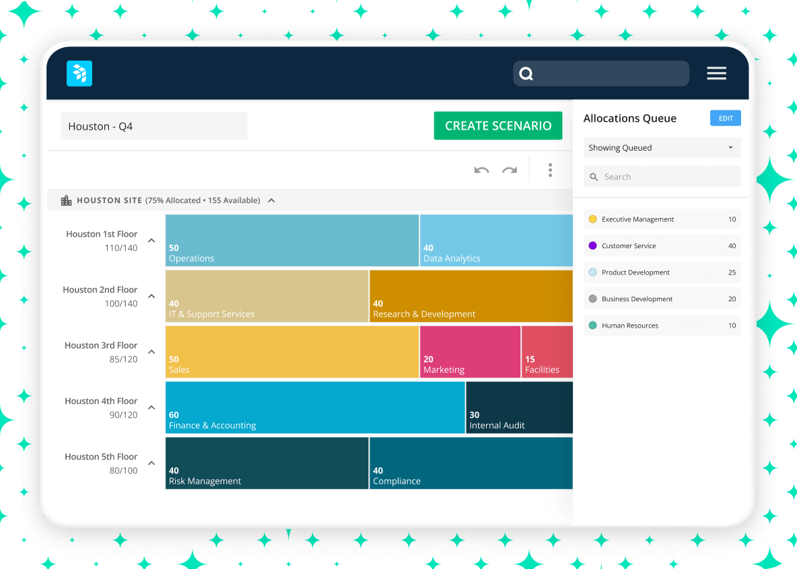Click the Houston Site building icon
797x569 pixels.
(67, 200)
